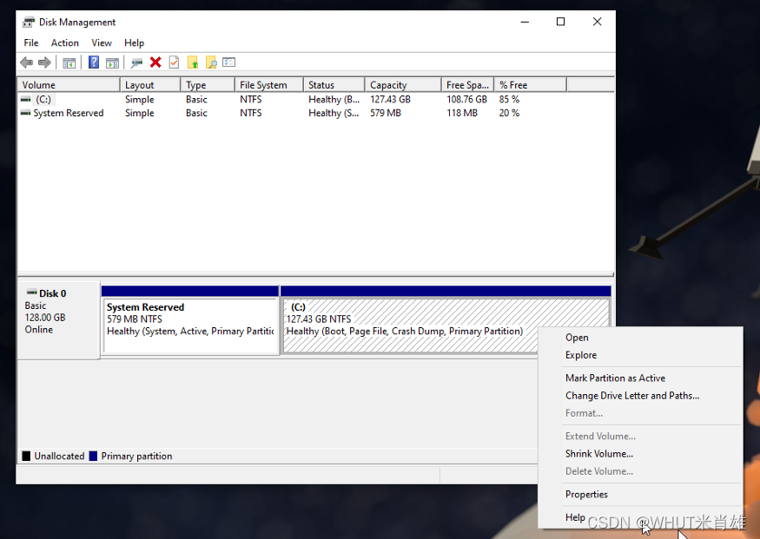This screenshot has height=539, width=760.
Task: Click the Properties checkmark page toolbar icon
Action: tap(174, 62)
